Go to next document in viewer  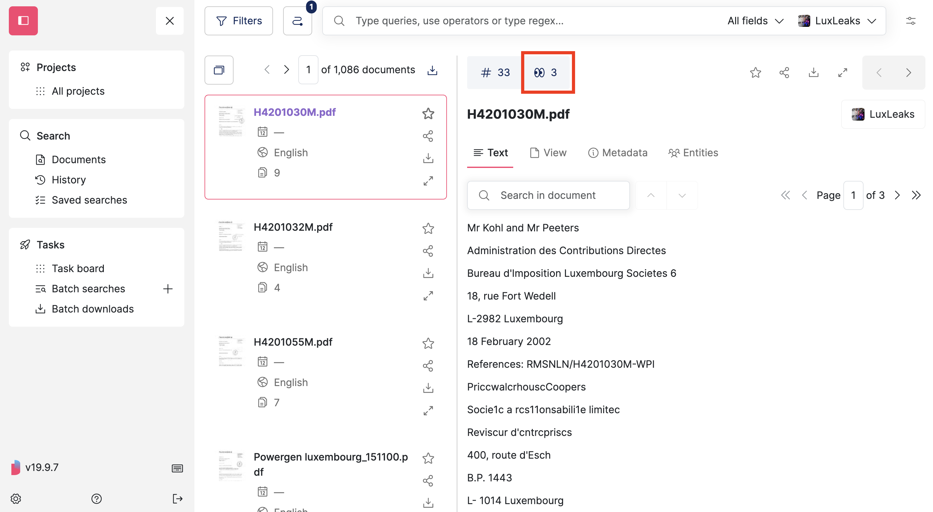(908, 73)
